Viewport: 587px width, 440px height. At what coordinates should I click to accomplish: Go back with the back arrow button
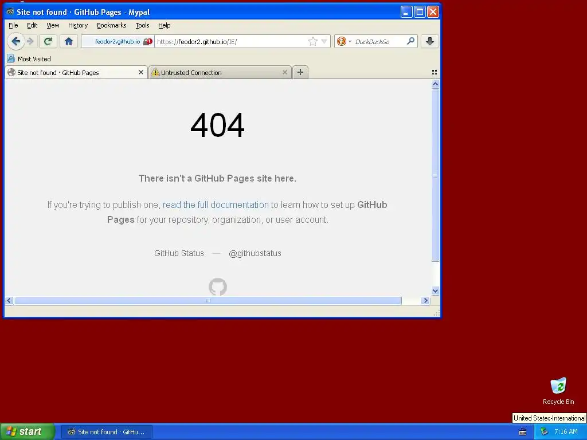coord(15,41)
